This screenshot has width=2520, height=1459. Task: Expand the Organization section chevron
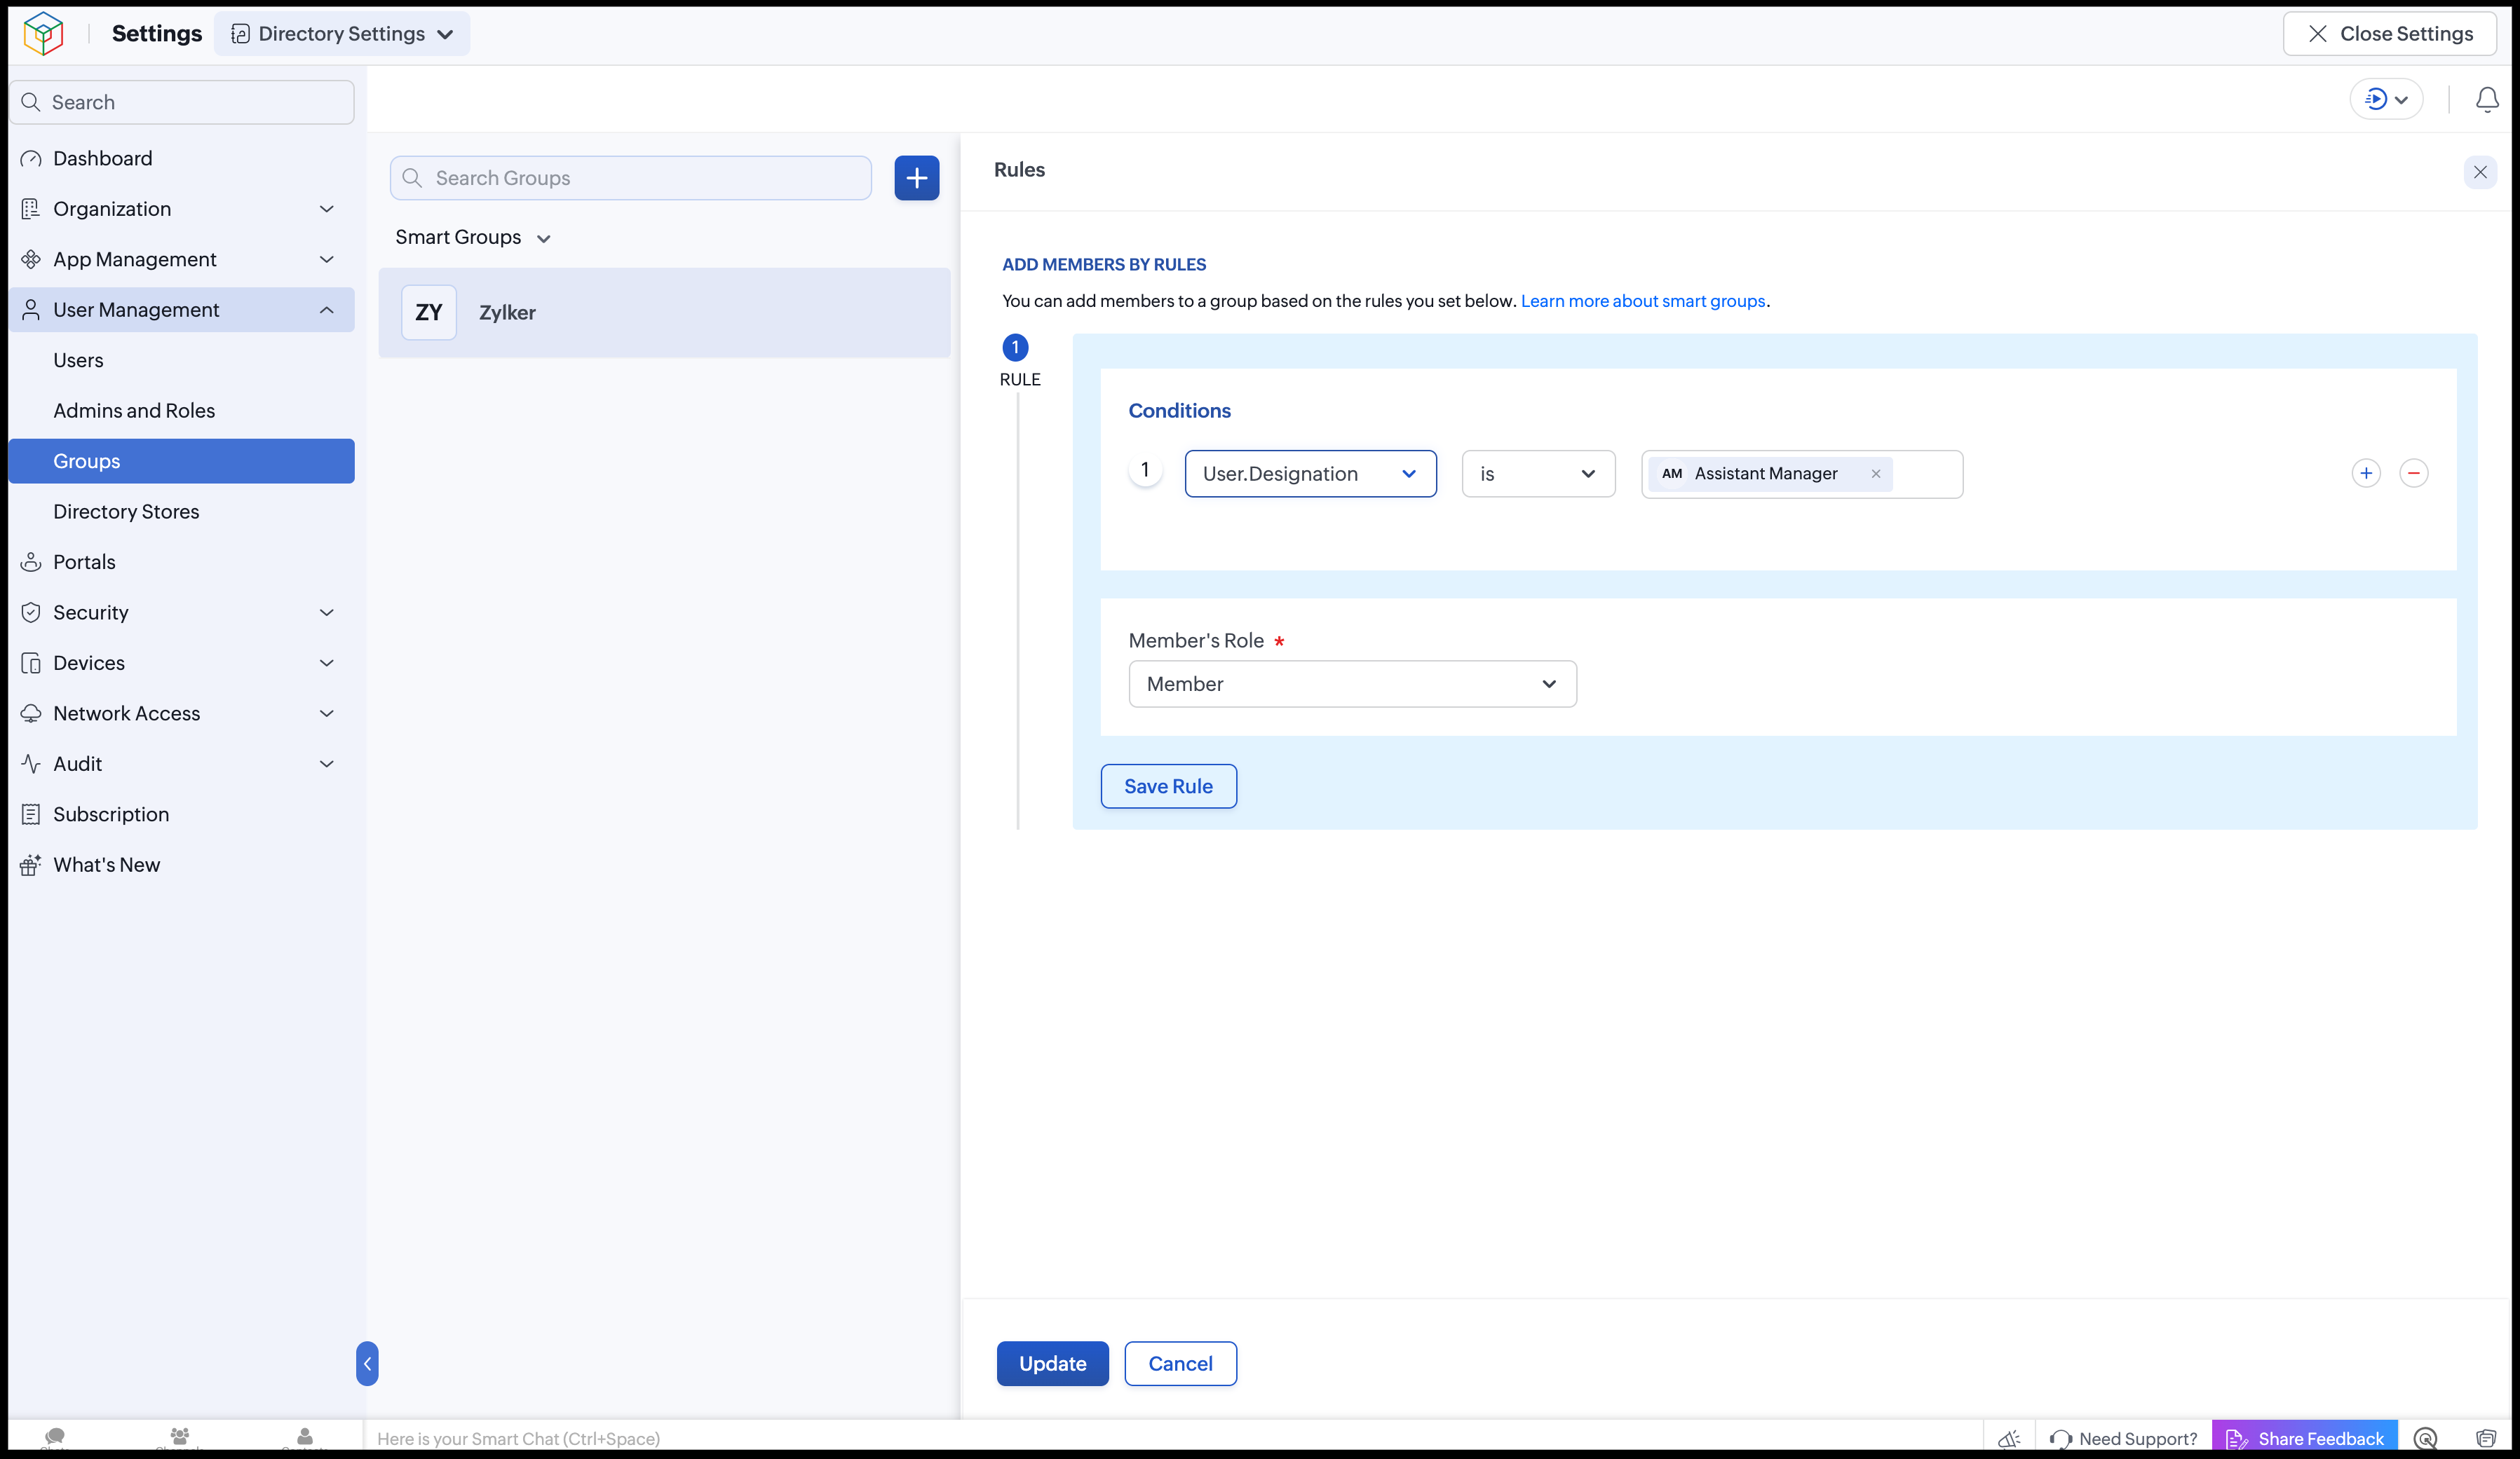[326, 209]
